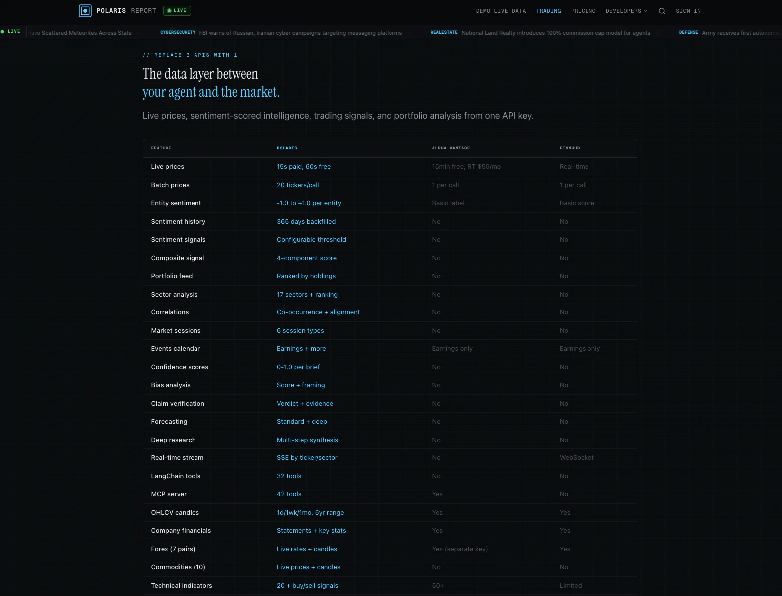
Task: Click the POLARIS column header
Action: click(x=287, y=148)
